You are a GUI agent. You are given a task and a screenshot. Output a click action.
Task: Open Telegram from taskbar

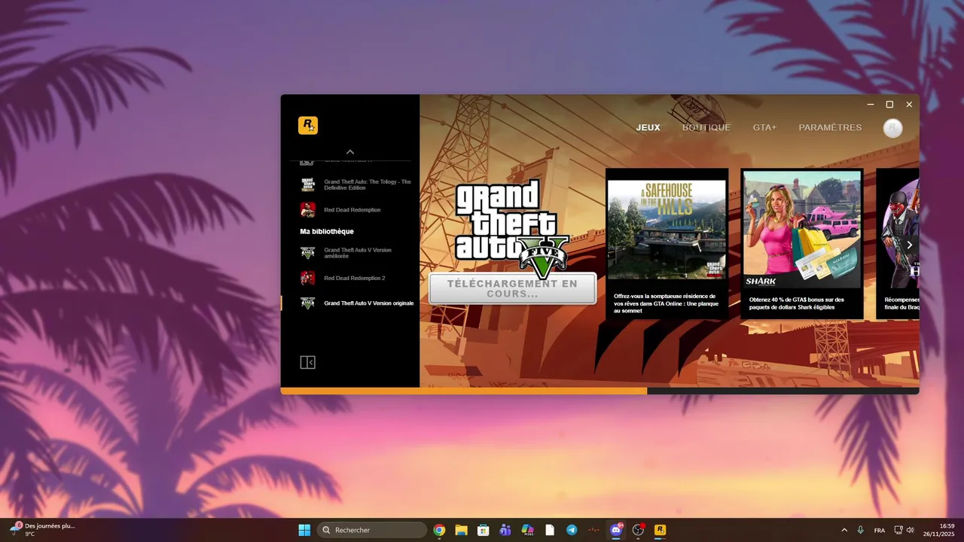[572, 530]
